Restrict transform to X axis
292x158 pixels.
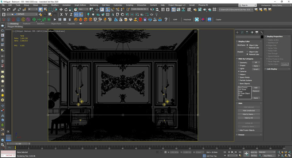(x=61, y=15)
